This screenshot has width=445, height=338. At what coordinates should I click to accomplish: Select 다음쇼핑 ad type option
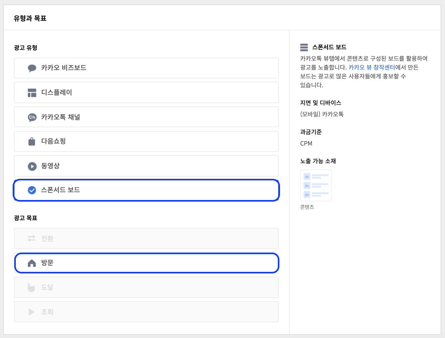(x=146, y=141)
